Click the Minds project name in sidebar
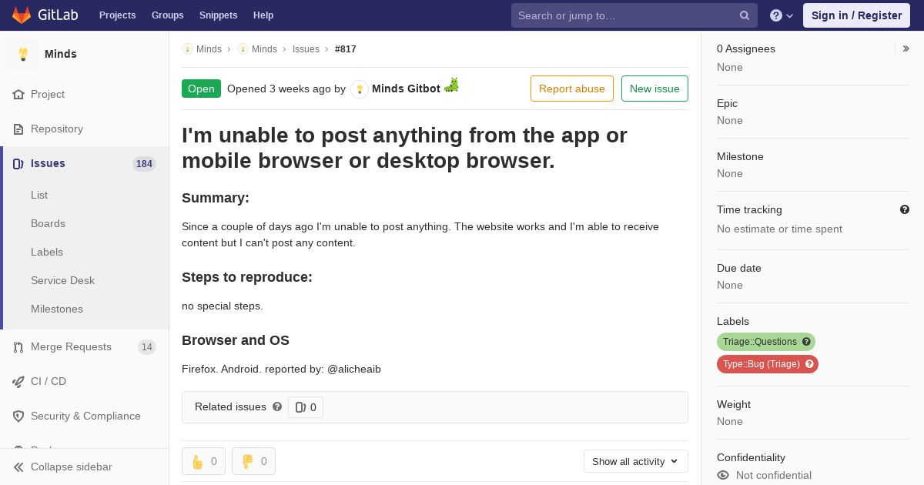The height and width of the screenshot is (485, 924). point(61,54)
